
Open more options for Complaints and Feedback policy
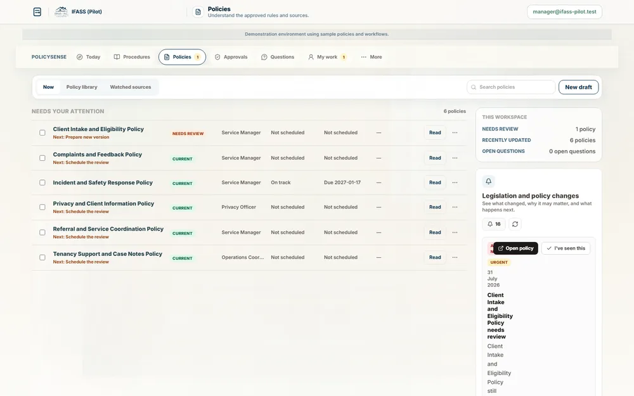pyautogui.click(x=455, y=158)
